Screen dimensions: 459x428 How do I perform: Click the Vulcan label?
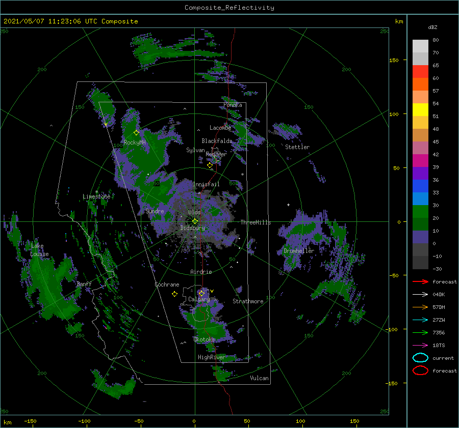click(x=259, y=378)
